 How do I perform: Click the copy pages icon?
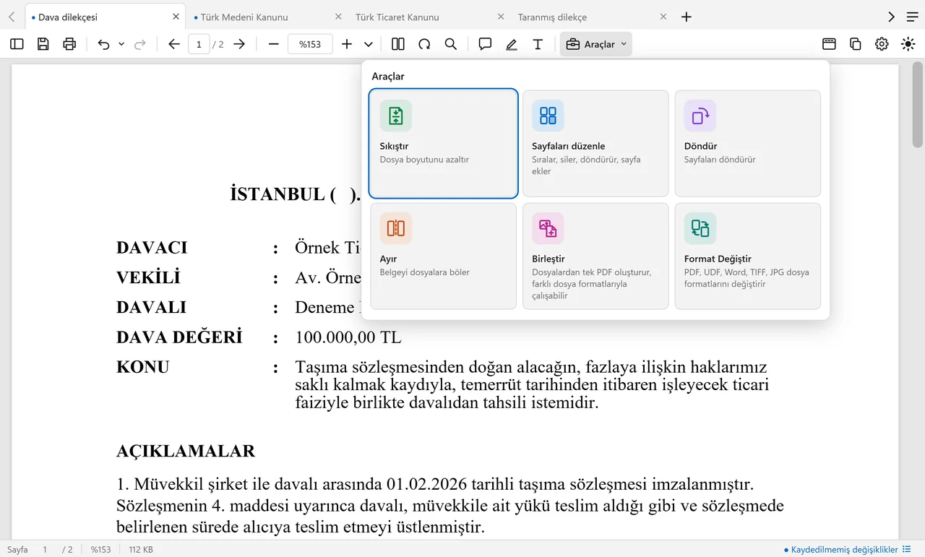click(856, 44)
